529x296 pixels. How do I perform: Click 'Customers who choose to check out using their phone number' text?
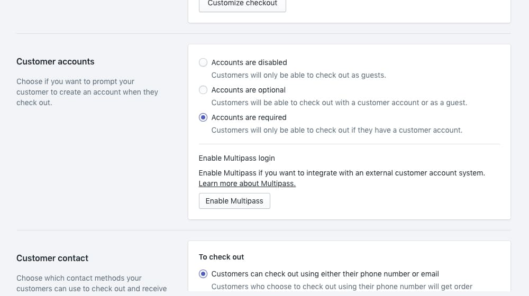pos(342,286)
